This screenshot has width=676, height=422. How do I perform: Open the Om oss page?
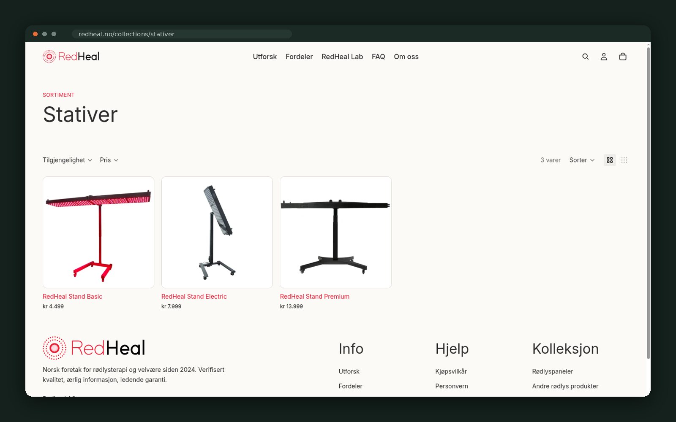(406, 57)
